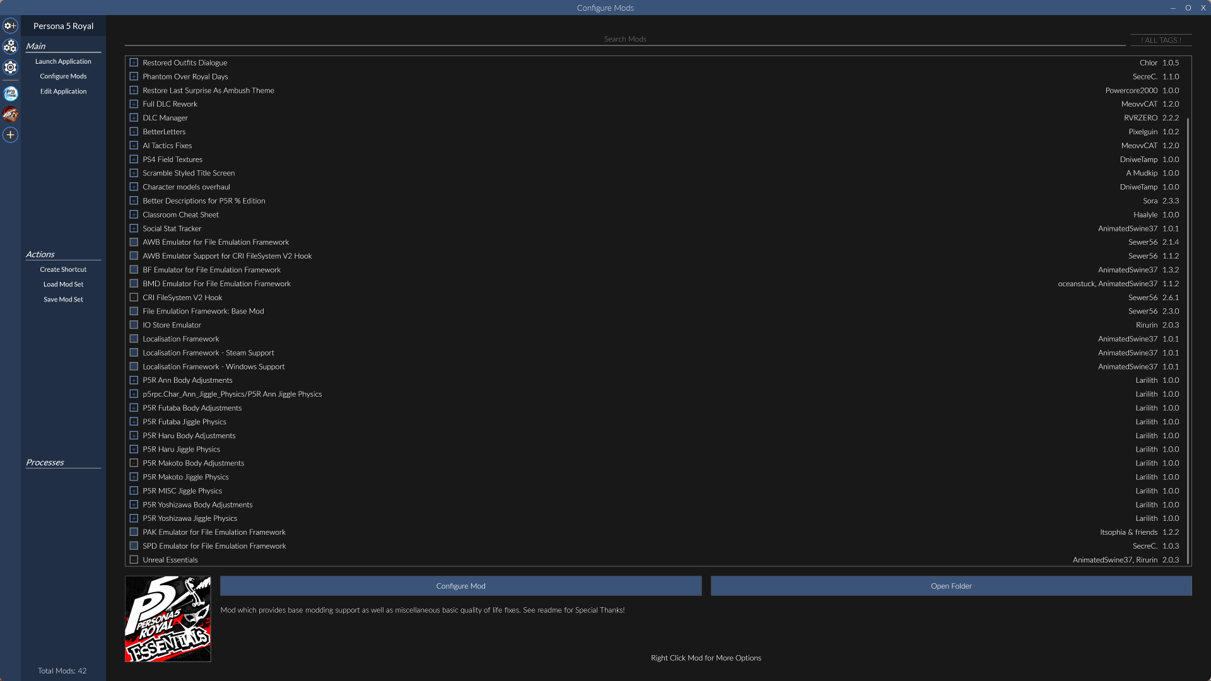Toggle the DLC Manager mod checkbox
Image resolution: width=1211 pixels, height=681 pixels.
click(x=134, y=118)
